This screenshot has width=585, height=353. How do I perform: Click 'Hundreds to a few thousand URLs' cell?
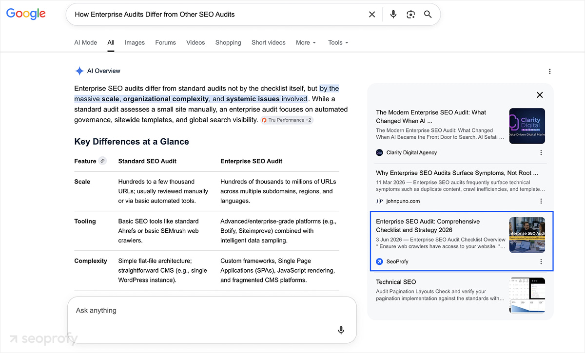(163, 191)
